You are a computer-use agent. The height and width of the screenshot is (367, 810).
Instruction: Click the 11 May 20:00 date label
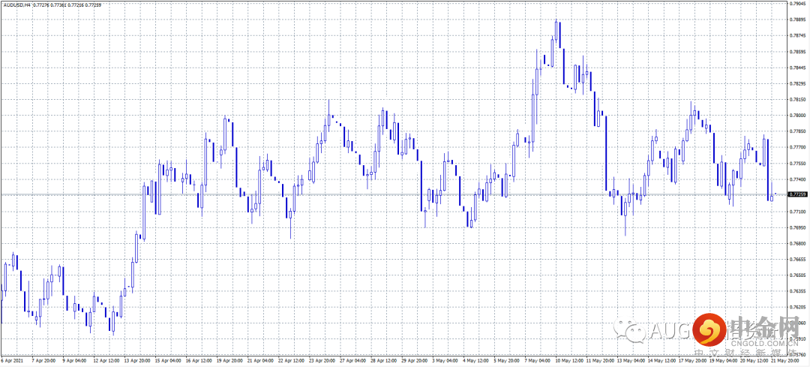pyautogui.click(x=601, y=359)
